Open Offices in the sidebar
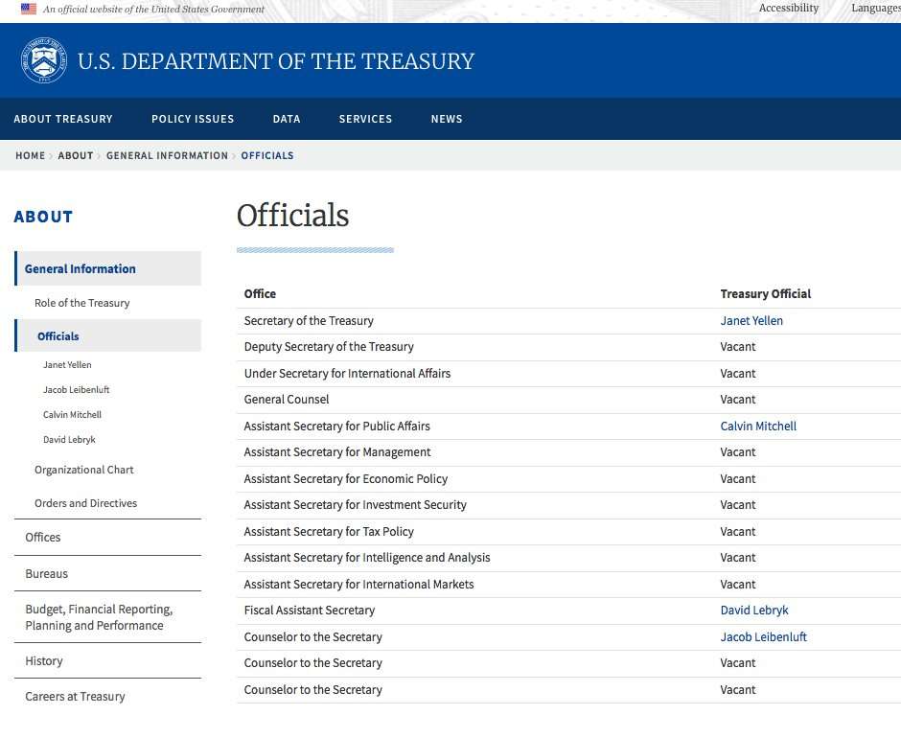The image size is (901, 738). tap(43, 538)
